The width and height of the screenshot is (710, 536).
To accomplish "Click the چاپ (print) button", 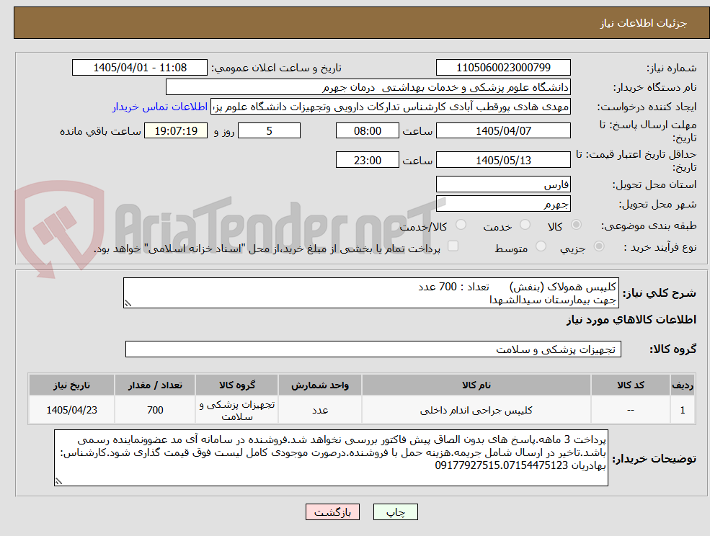I will coord(395,512).
